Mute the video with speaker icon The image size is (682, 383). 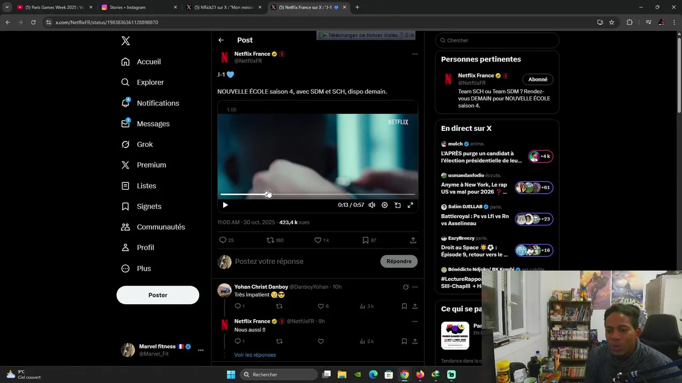(x=372, y=205)
